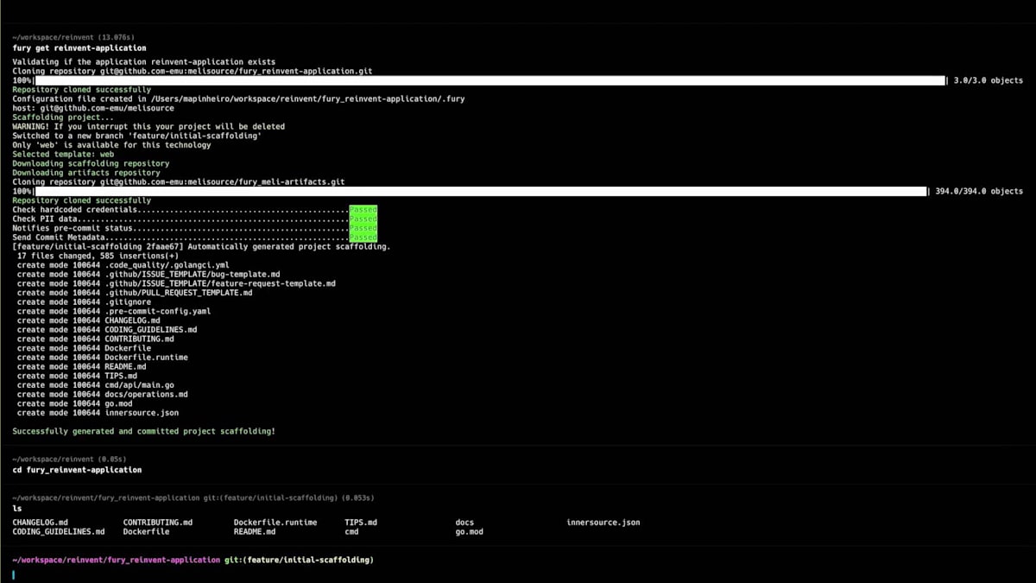The height and width of the screenshot is (583, 1036).
Task: Select the "~/workspace/reinvent (0.05s)" prompt header
Action: pos(69,459)
